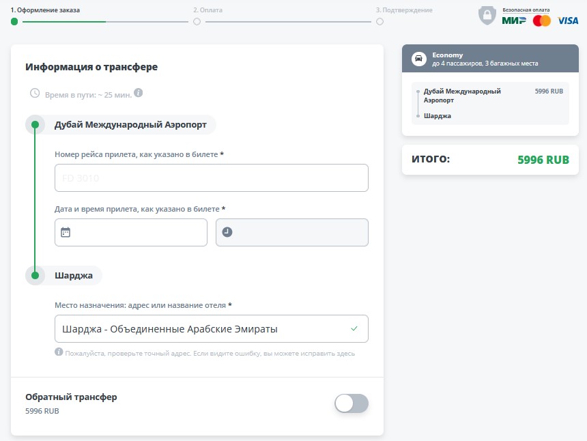Click the clock icon in arrival time field

pos(227,232)
